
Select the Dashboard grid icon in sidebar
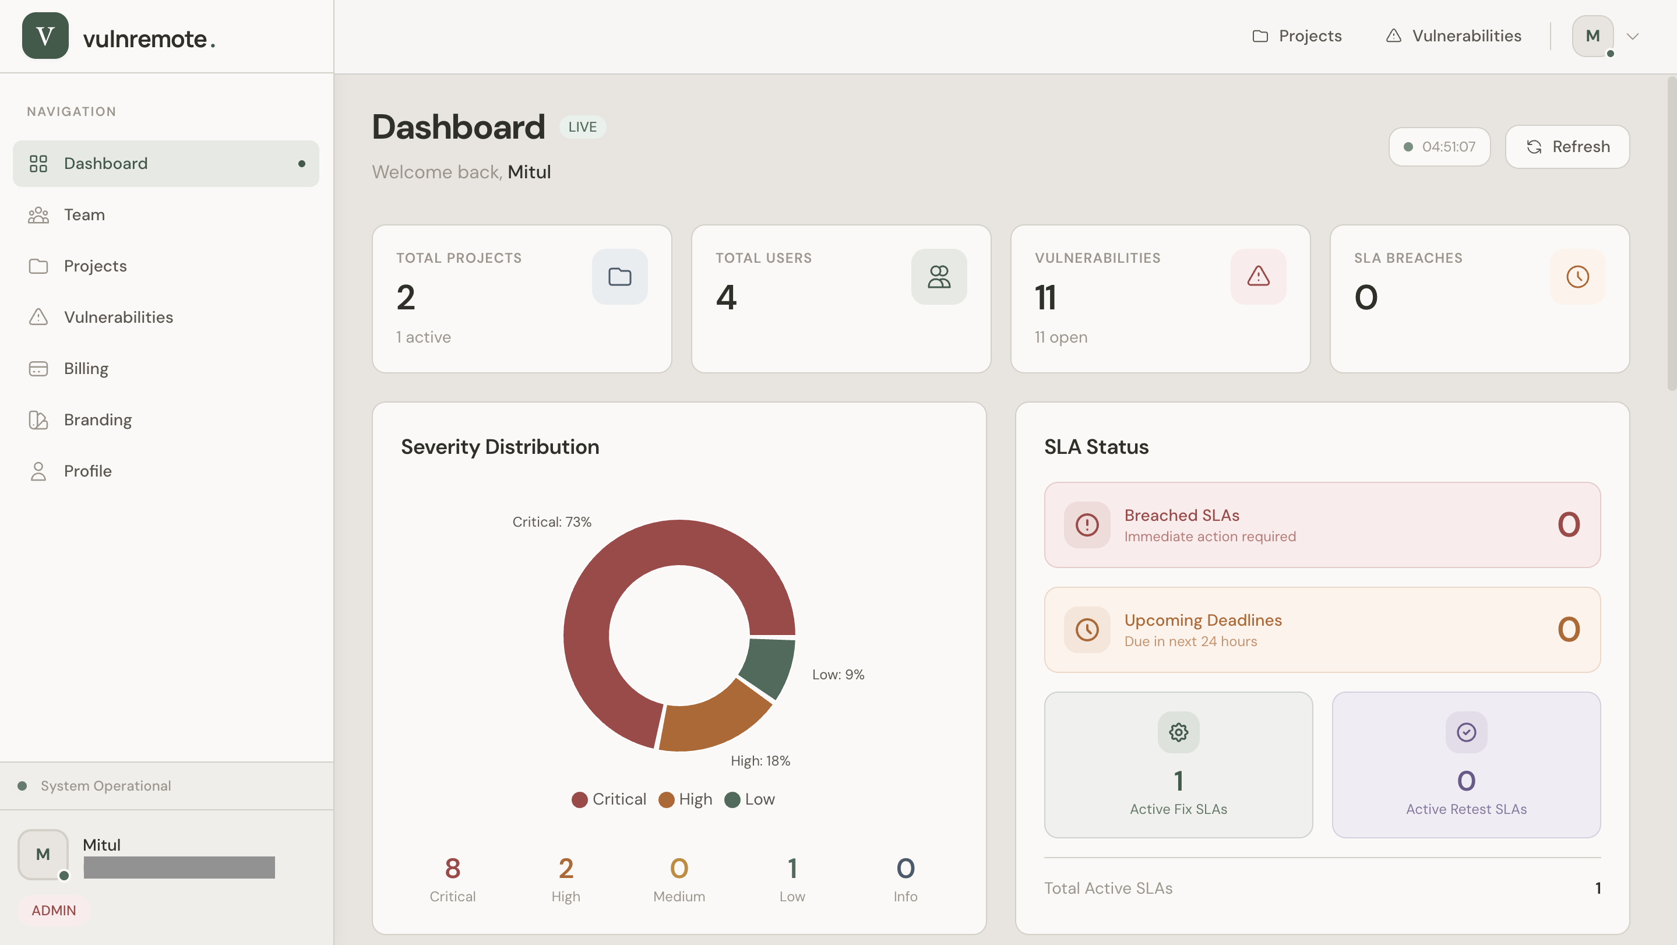pos(38,163)
